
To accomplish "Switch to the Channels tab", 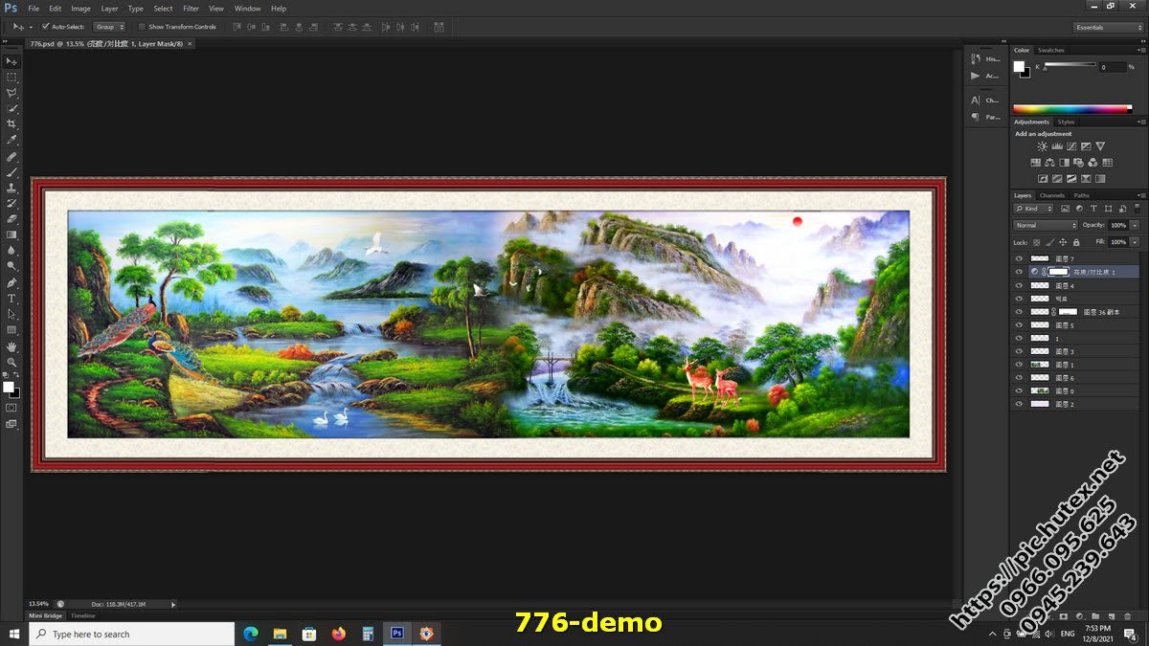I will coord(1052,195).
